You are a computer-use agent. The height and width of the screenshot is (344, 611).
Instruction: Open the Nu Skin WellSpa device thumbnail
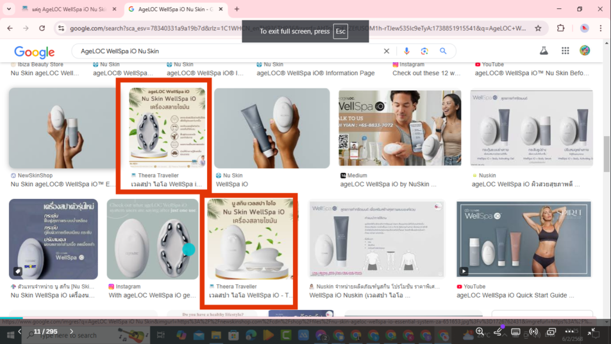tap(271, 128)
